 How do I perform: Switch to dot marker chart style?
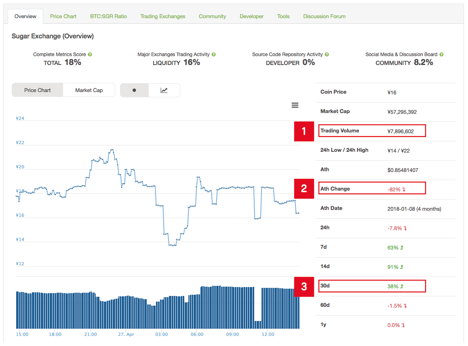(x=134, y=90)
